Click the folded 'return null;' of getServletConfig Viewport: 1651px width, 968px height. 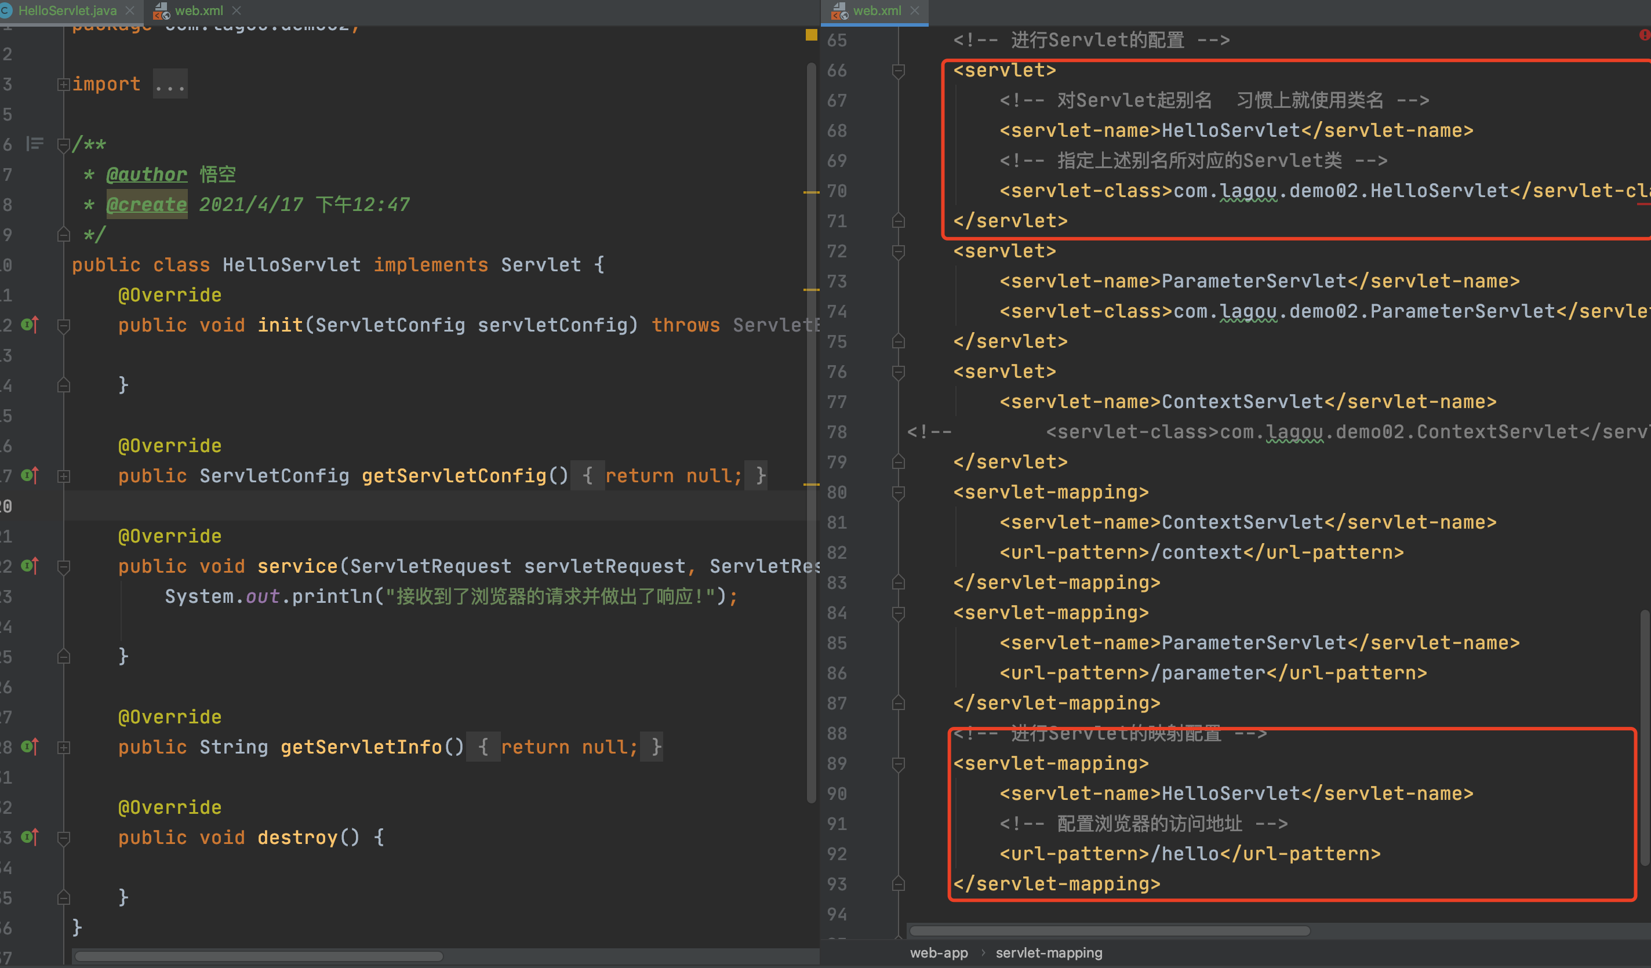(x=673, y=475)
